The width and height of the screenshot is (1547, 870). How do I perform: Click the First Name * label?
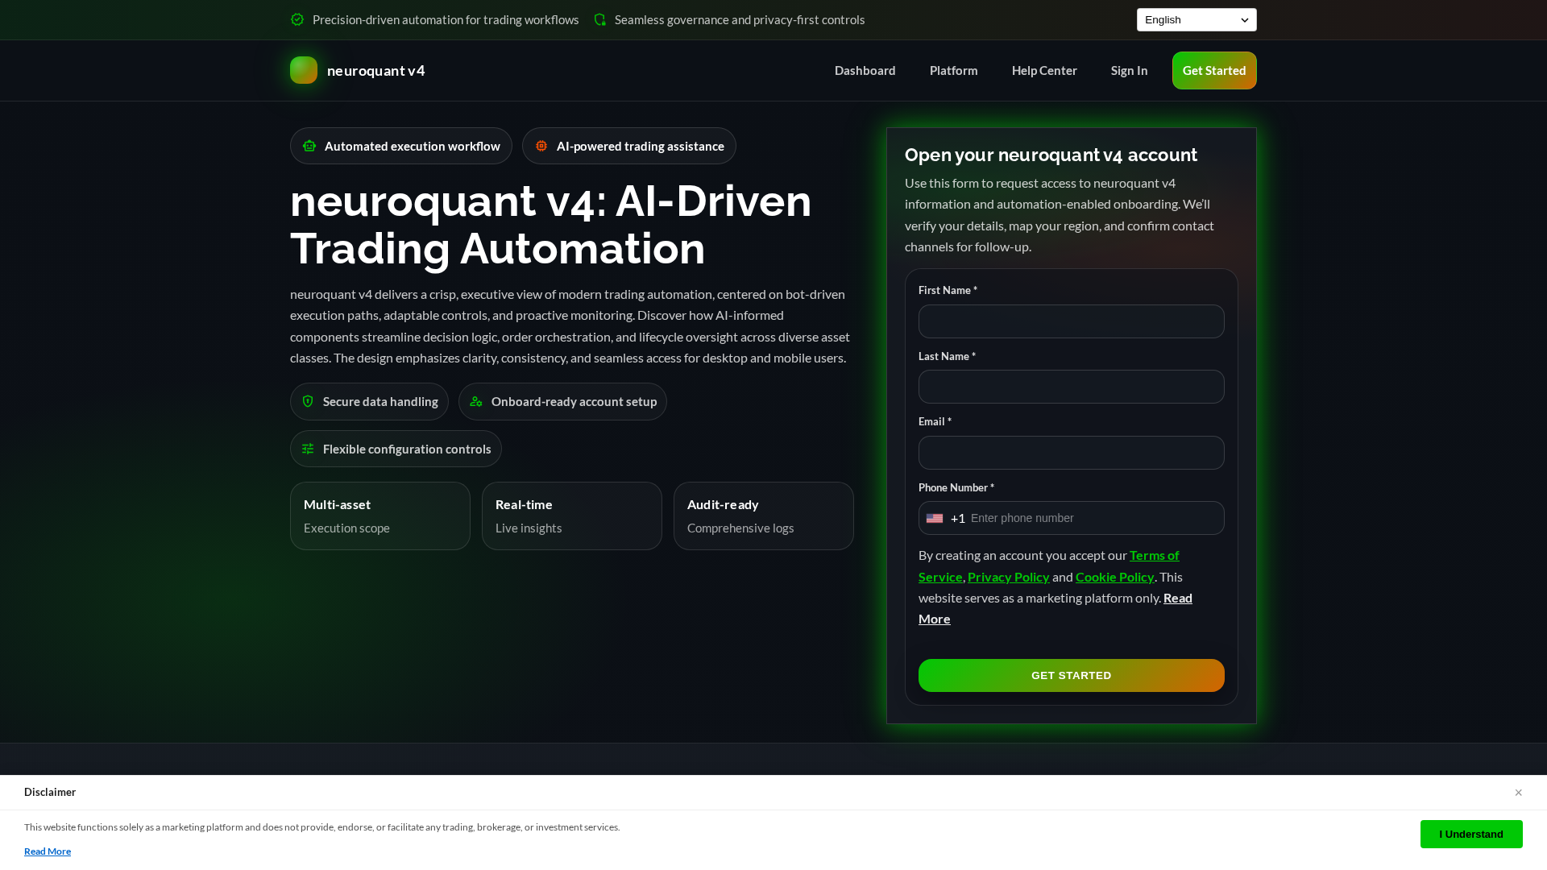pos(948,290)
